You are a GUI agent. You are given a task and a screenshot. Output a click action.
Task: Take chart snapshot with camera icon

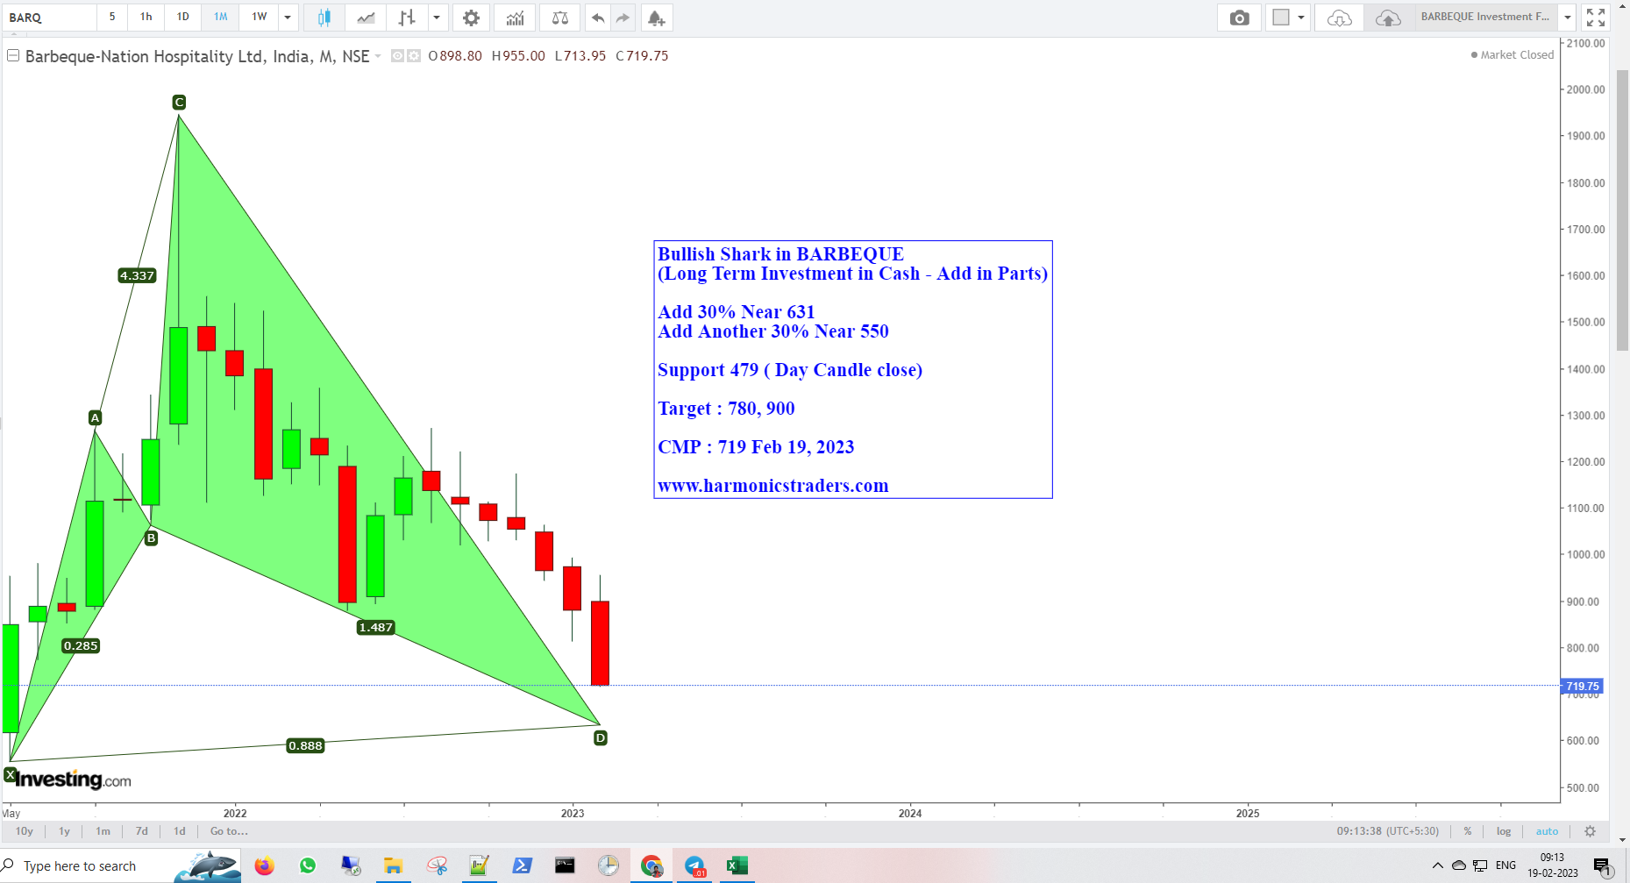coord(1239,18)
